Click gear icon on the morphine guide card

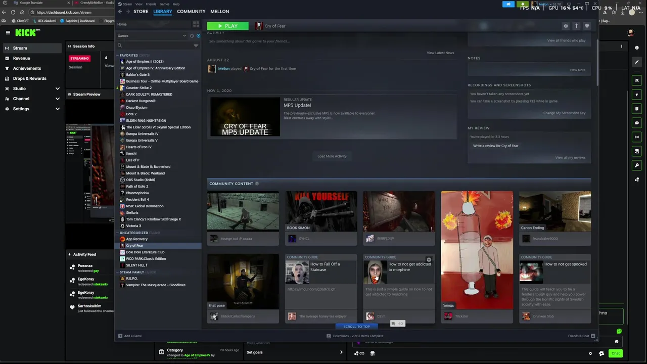(429, 260)
